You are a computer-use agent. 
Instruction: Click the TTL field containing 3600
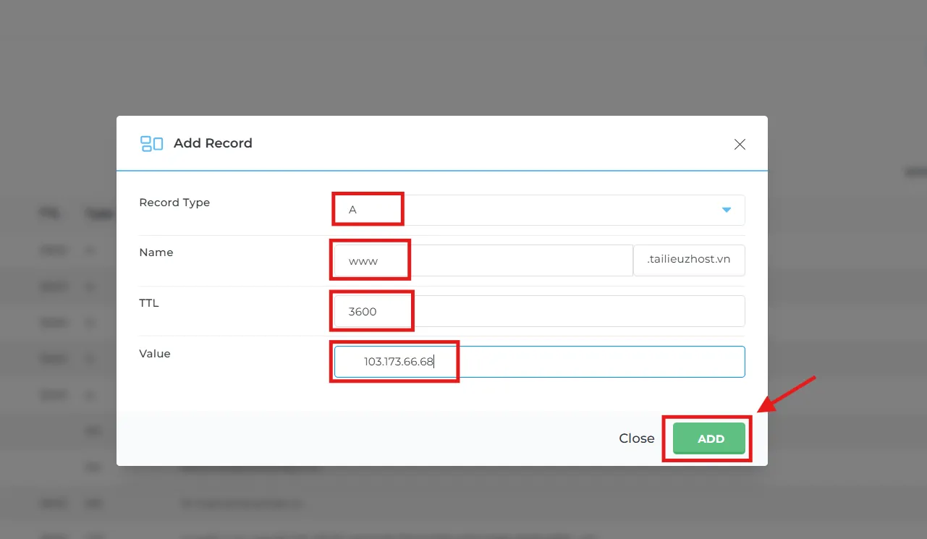click(x=539, y=311)
